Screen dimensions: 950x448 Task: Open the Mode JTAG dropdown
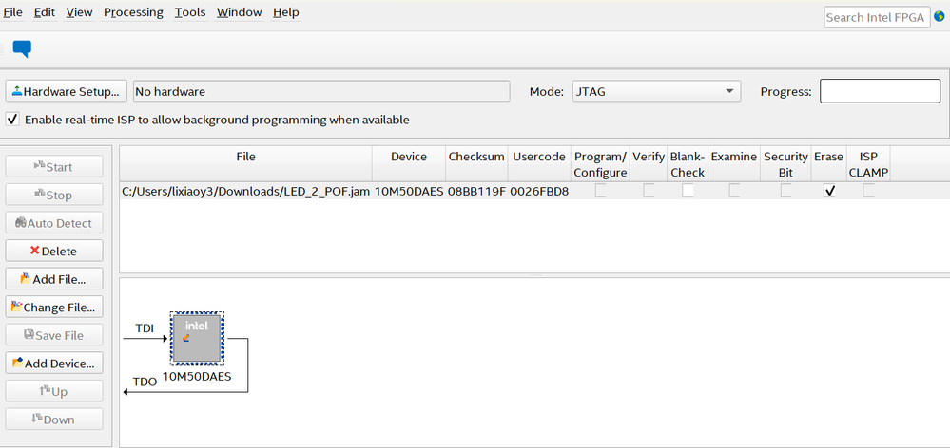click(655, 92)
